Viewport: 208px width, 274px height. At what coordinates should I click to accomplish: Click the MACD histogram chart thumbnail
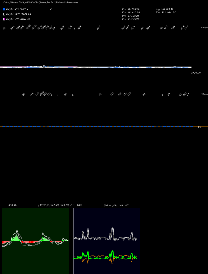tap(35, 241)
